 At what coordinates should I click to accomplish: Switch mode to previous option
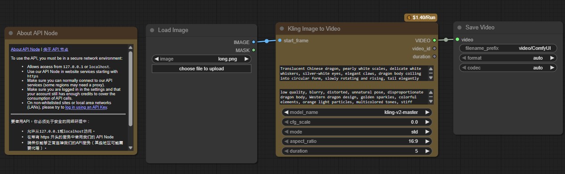(286, 132)
